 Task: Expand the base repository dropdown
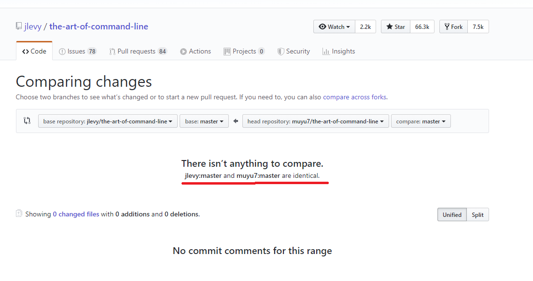click(108, 121)
